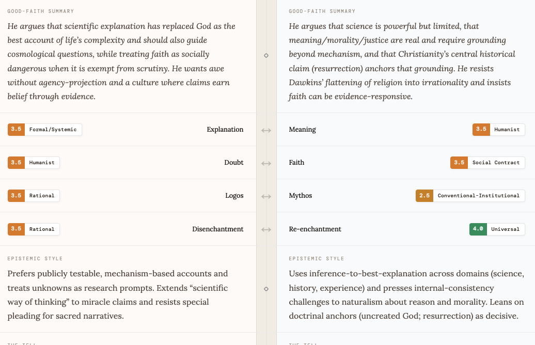535x345 pixels.
Task: Select the Humanist badge beside Meaning
Action: pos(498,130)
